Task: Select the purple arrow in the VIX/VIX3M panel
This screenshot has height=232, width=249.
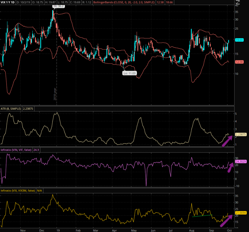Action: tap(226, 222)
